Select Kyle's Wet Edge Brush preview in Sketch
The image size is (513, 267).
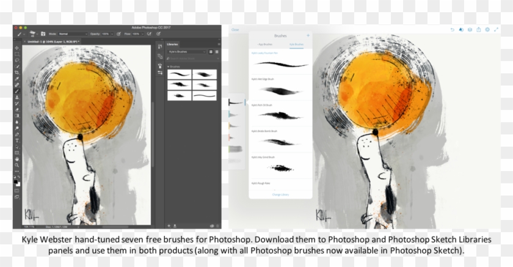[280, 90]
